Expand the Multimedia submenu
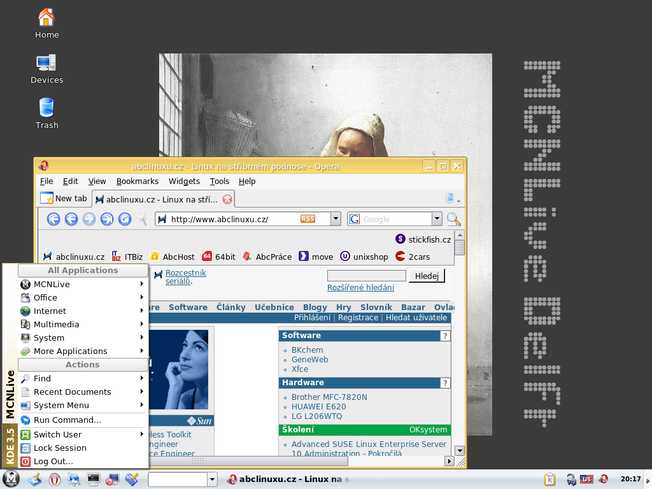The image size is (652, 489). [x=83, y=324]
